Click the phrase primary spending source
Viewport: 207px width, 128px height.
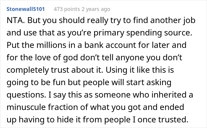click(143, 33)
